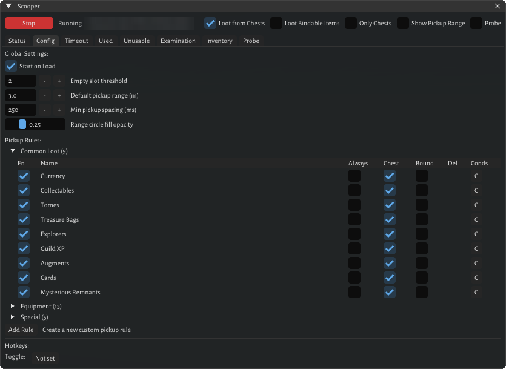Click the Min pickup spacing value field
Screen dimensions: 506x369
21,110
